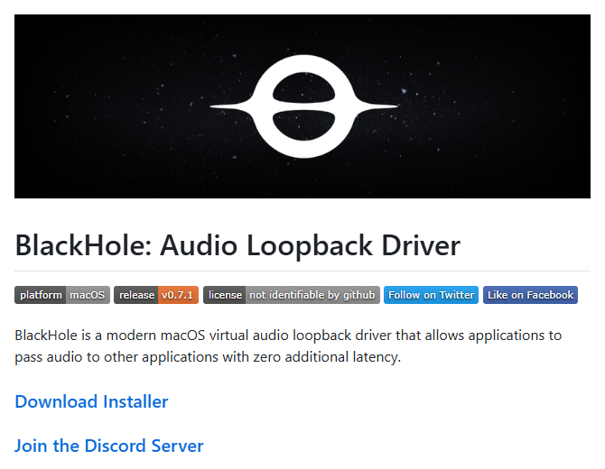Click the Follow on Twitter badge
The image size is (605, 469).
pyautogui.click(x=431, y=295)
